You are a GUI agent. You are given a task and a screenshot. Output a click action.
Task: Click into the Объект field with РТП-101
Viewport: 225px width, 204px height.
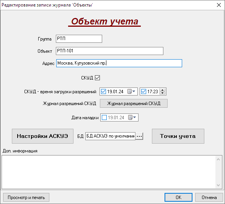click(x=109, y=51)
